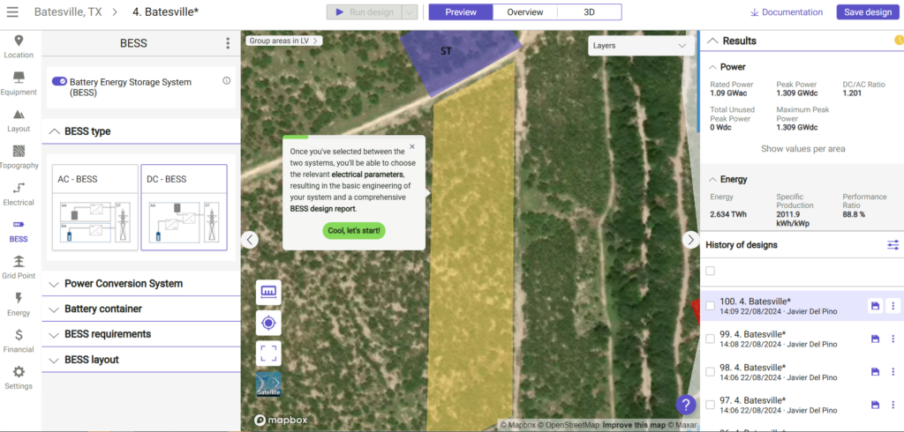
Task: Click the Save design button
Action: coord(867,12)
